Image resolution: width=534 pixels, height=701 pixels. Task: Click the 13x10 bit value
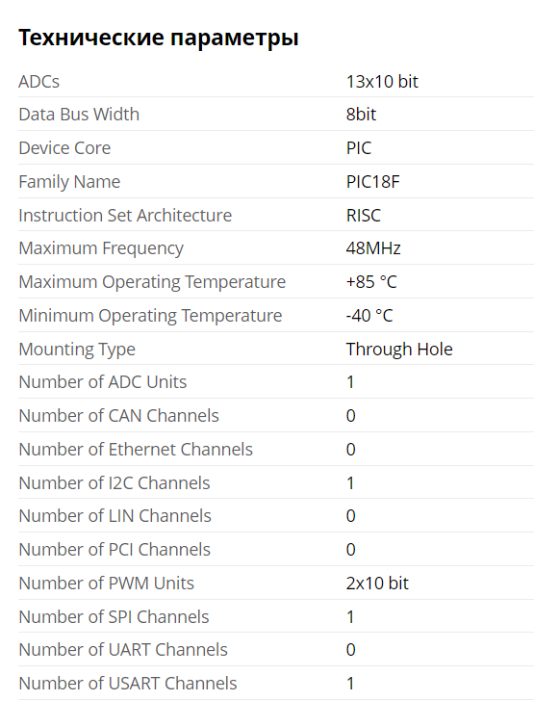(382, 81)
